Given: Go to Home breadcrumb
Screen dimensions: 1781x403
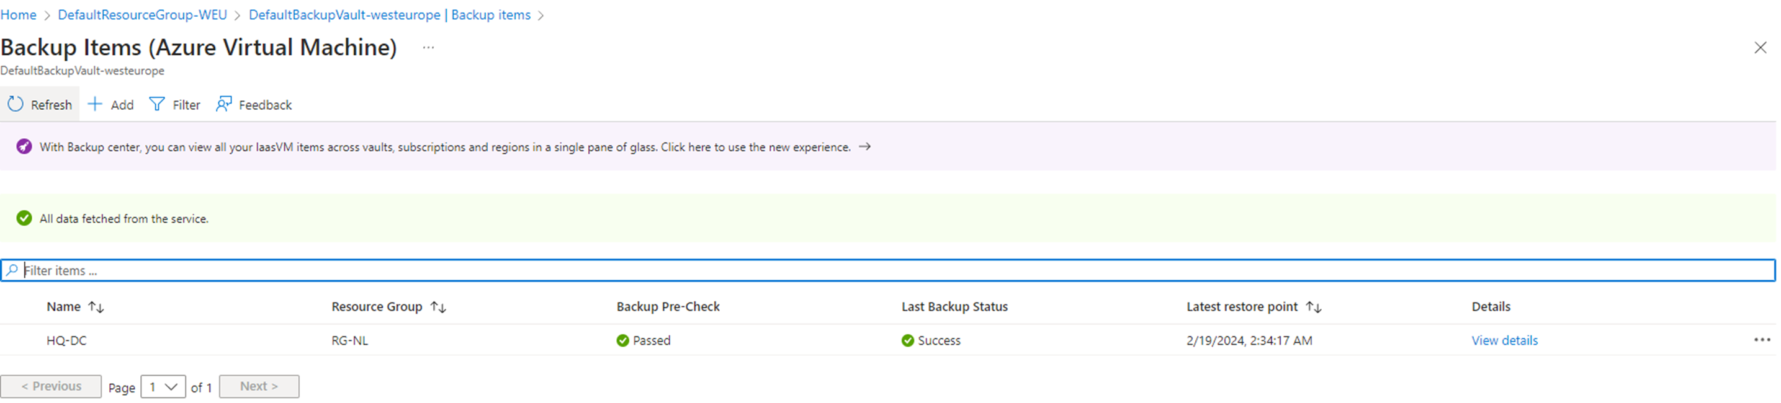Looking at the screenshot, I should (x=19, y=14).
